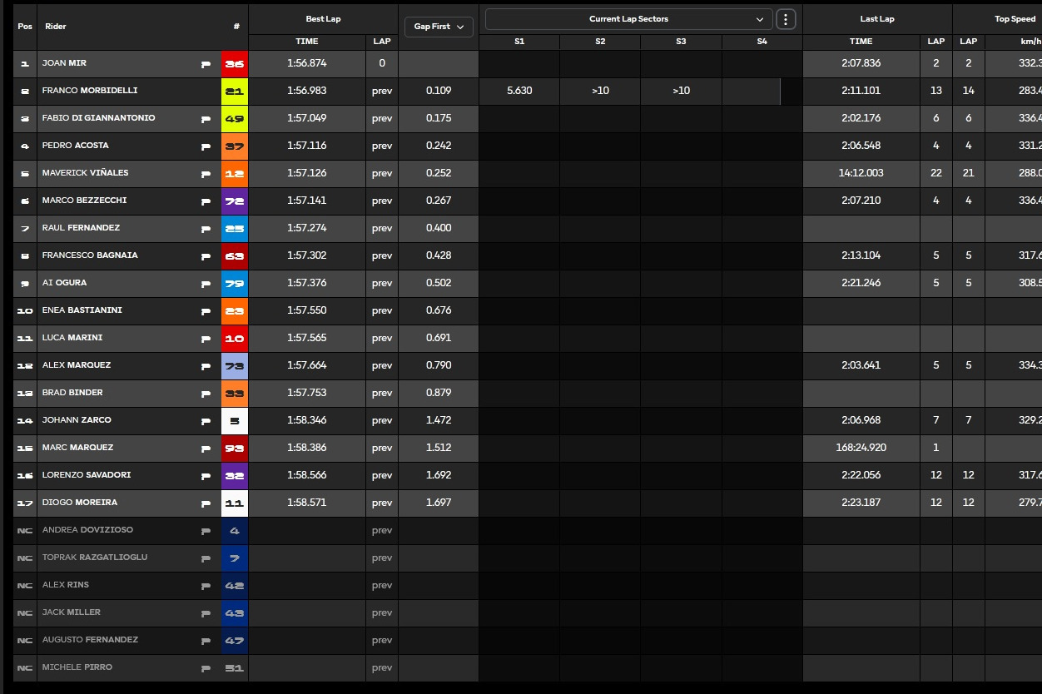
Task: Click the yellow number 21 badge
Action: pos(235,91)
